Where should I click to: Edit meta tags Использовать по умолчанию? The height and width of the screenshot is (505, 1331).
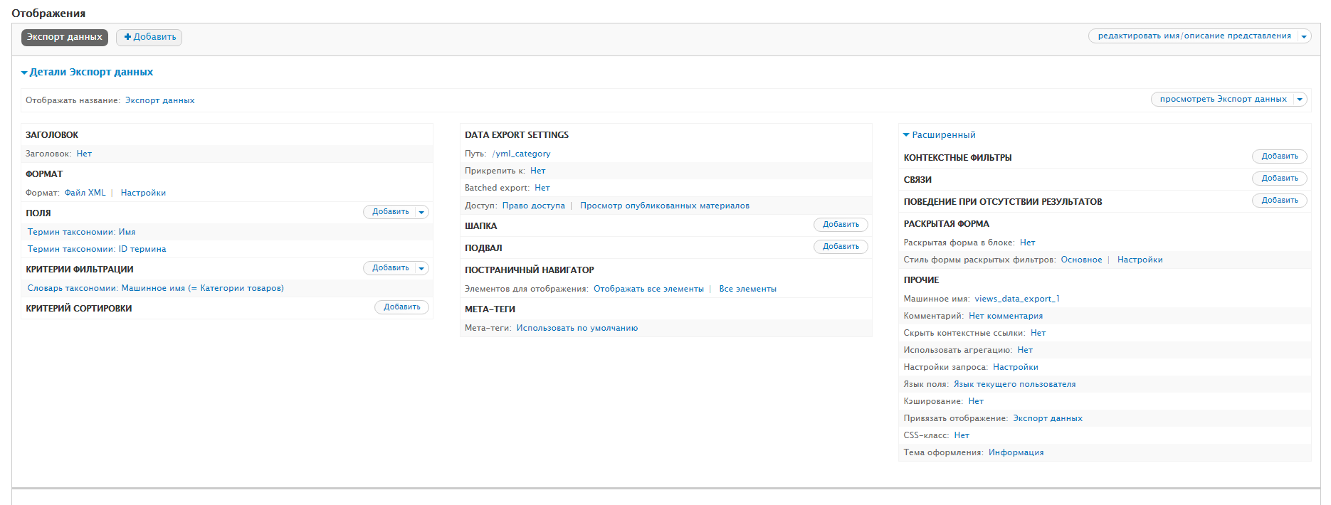(577, 328)
